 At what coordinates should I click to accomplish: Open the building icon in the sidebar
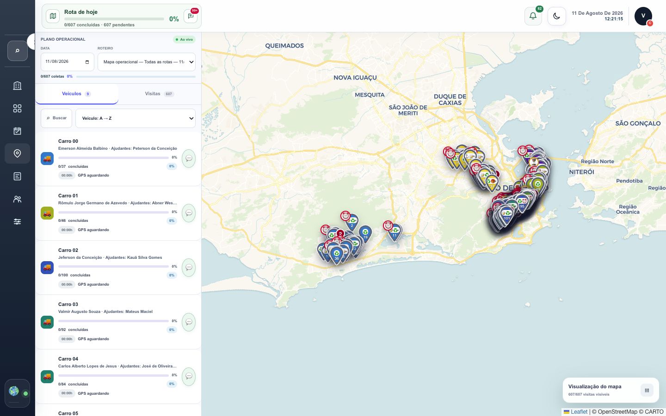(x=18, y=86)
